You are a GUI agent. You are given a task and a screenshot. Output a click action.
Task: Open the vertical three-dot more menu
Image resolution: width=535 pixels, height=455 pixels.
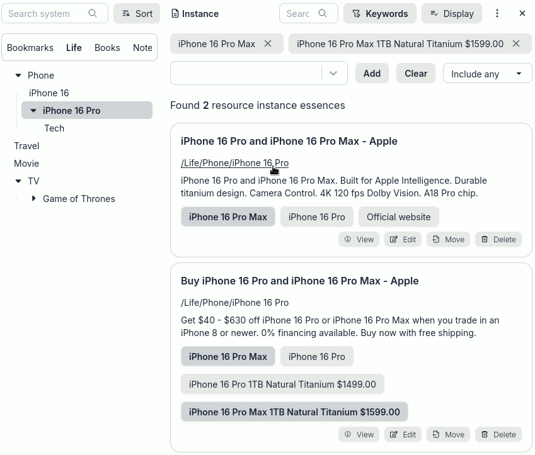click(497, 13)
